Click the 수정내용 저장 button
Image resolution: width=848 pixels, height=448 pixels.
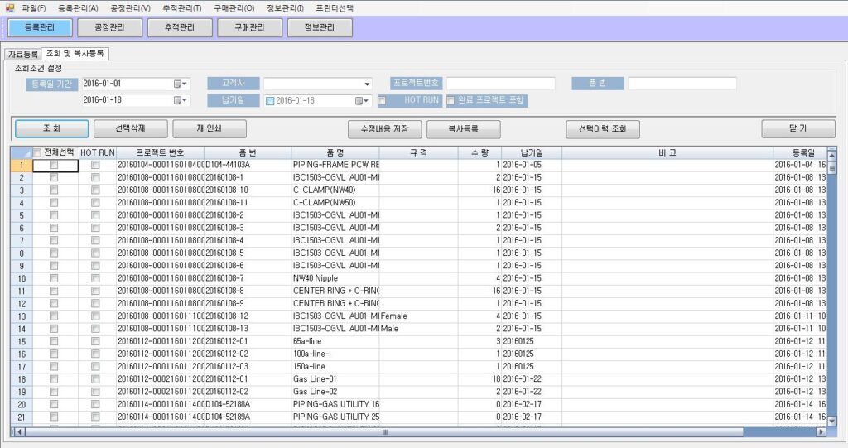pos(385,129)
